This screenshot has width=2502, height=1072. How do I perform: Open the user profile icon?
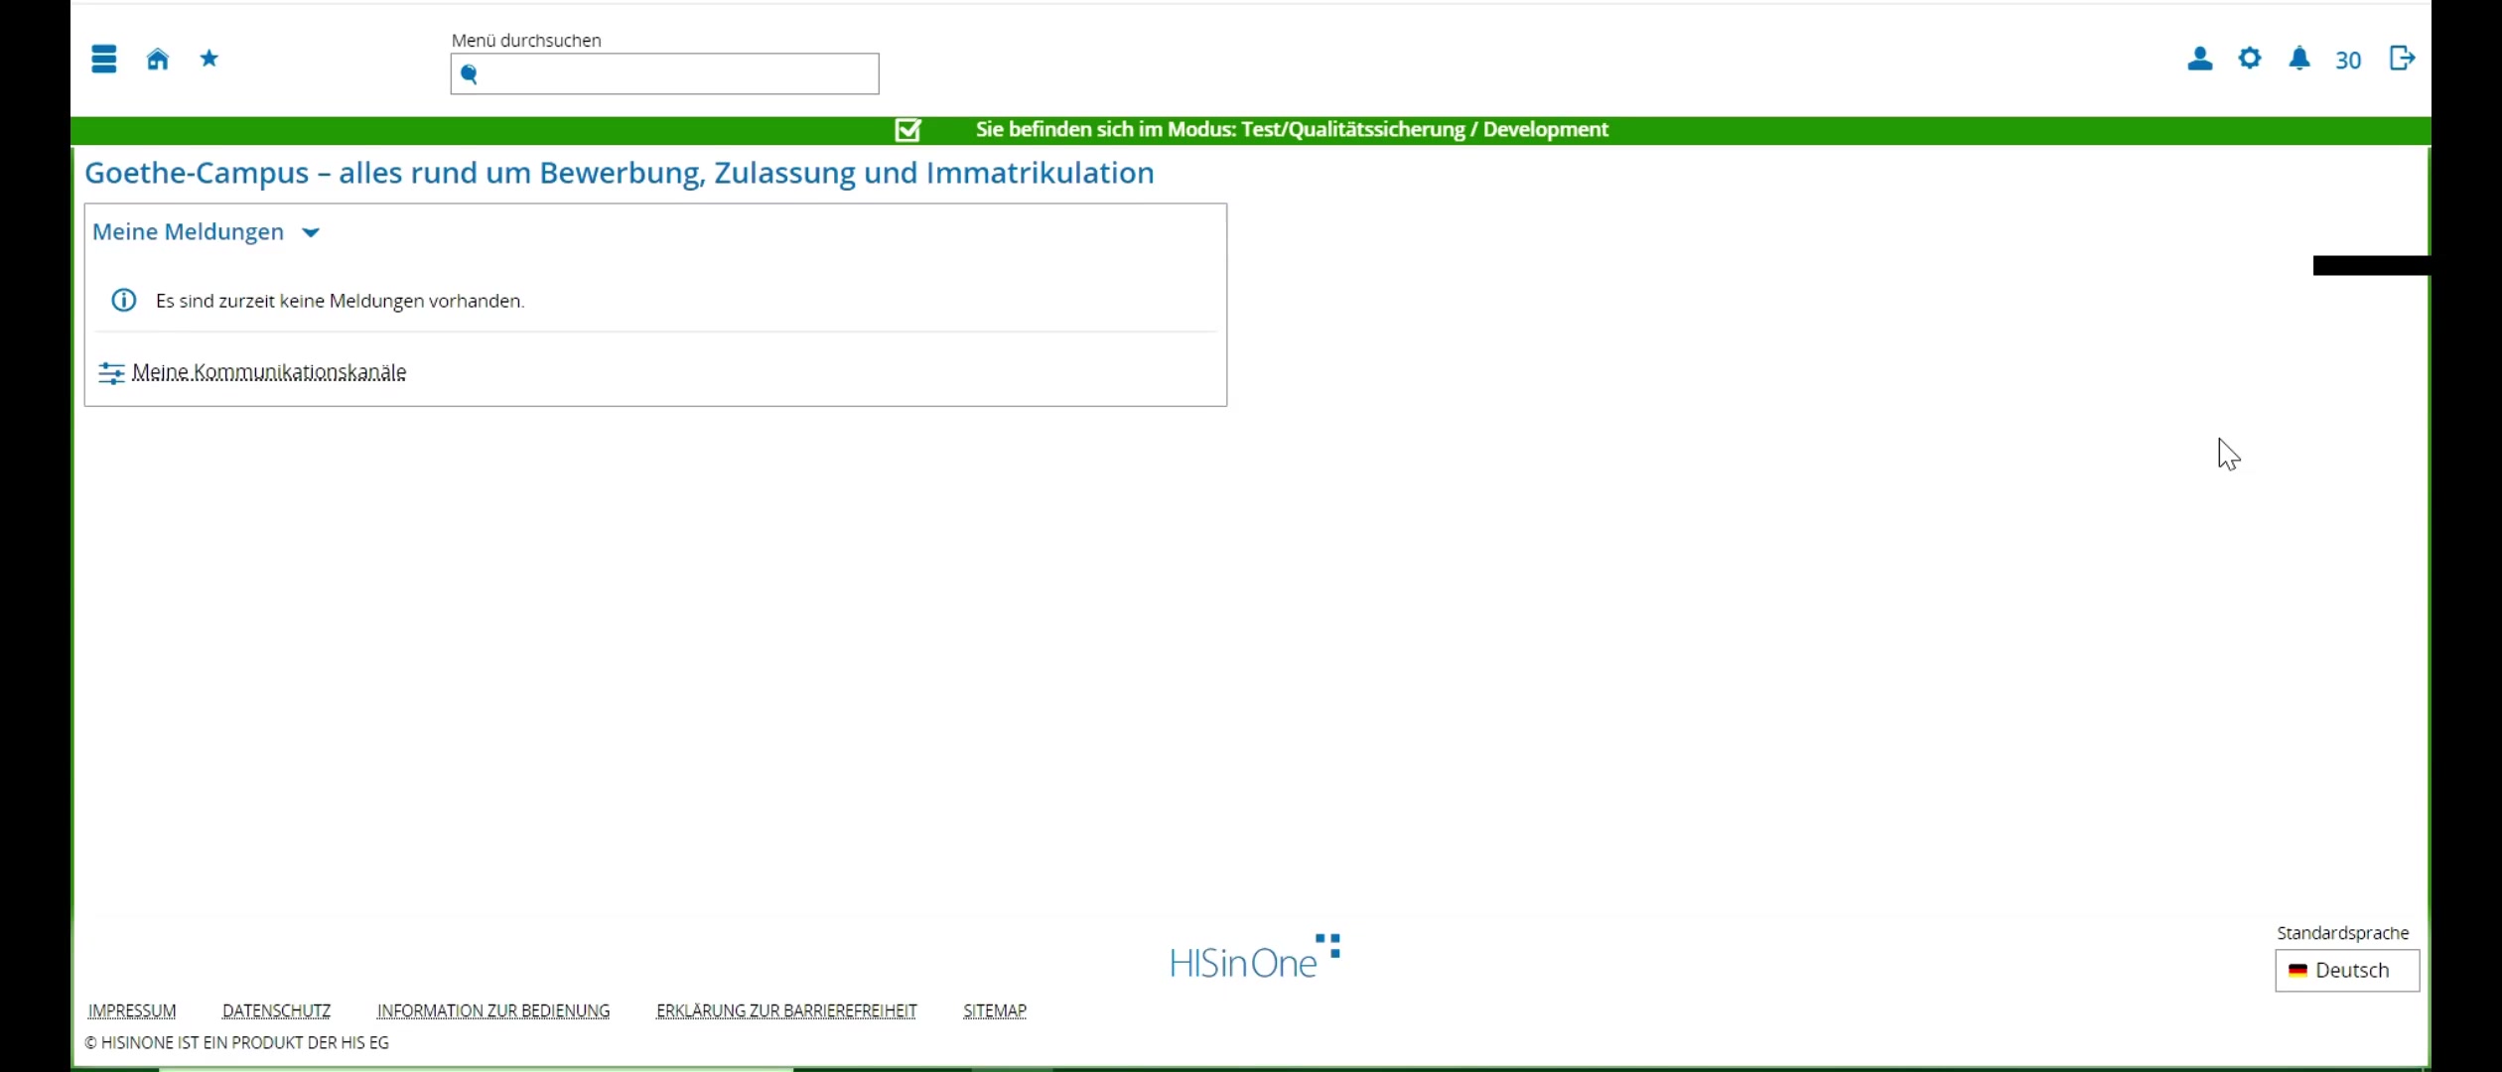pyautogui.click(x=2199, y=60)
